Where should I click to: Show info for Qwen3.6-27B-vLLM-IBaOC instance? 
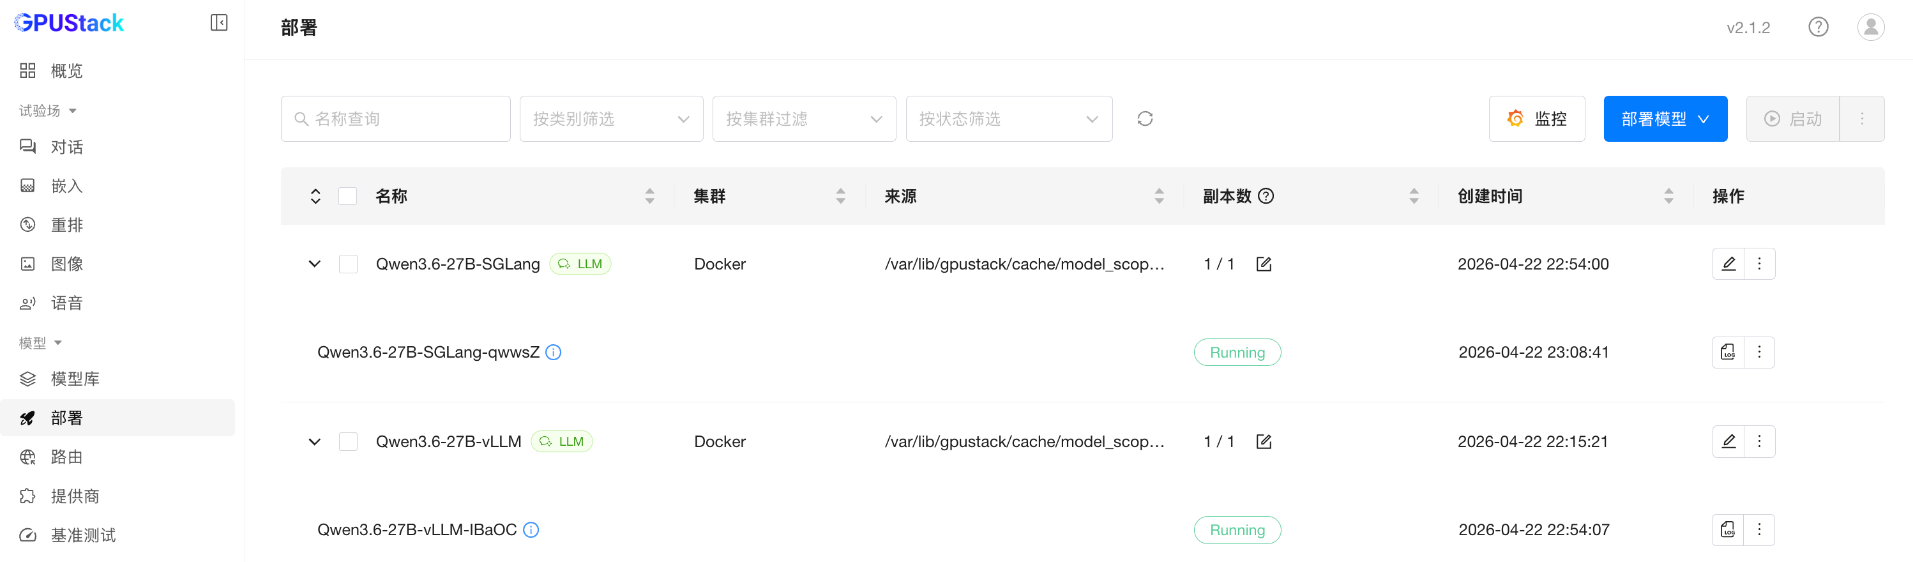pyautogui.click(x=531, y=530)
